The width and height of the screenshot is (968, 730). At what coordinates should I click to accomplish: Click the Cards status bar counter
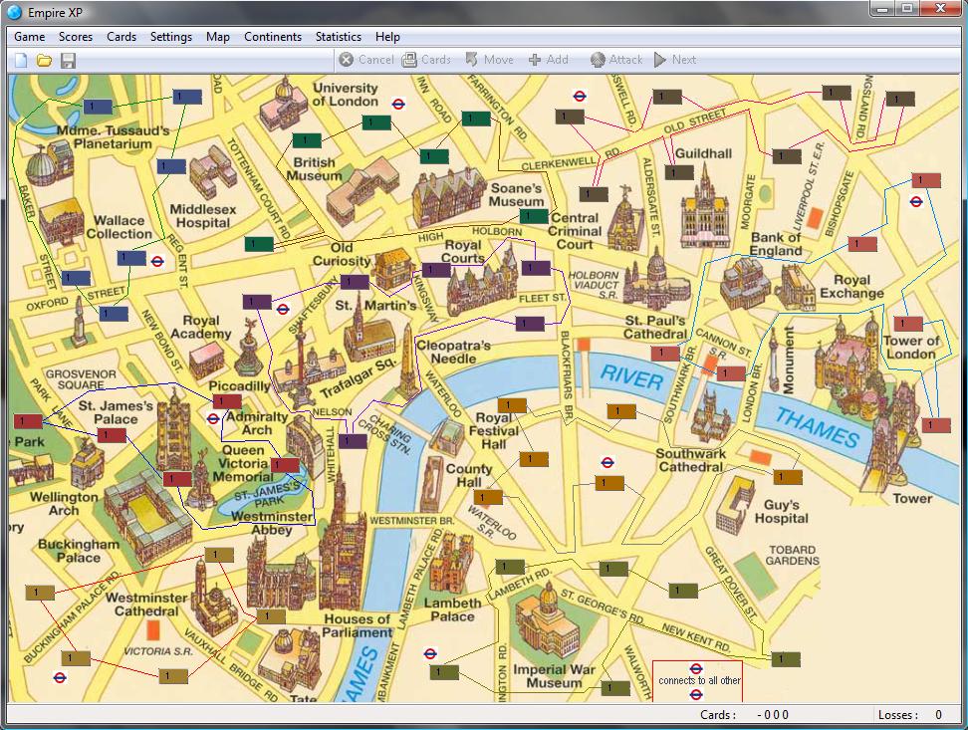click(x=745, y=714)
